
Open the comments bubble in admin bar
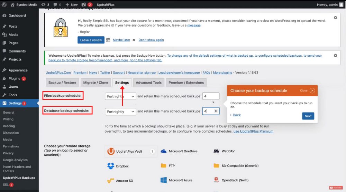[57, 4]
